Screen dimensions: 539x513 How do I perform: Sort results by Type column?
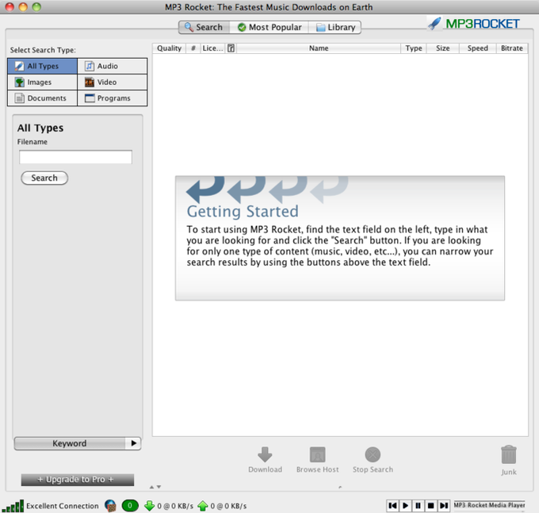coord(414,48)
